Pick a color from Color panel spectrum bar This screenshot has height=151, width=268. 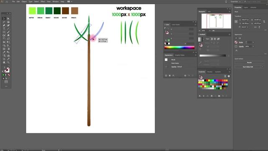(179, 47)
